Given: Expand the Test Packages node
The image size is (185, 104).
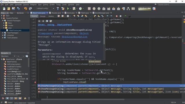Looking at the screenshot, I should (x=3, y=33).
